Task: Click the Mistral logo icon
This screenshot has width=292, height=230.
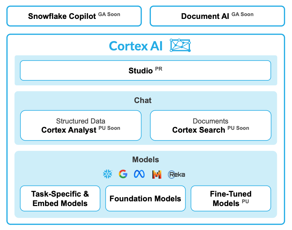Action: (157, 175)
